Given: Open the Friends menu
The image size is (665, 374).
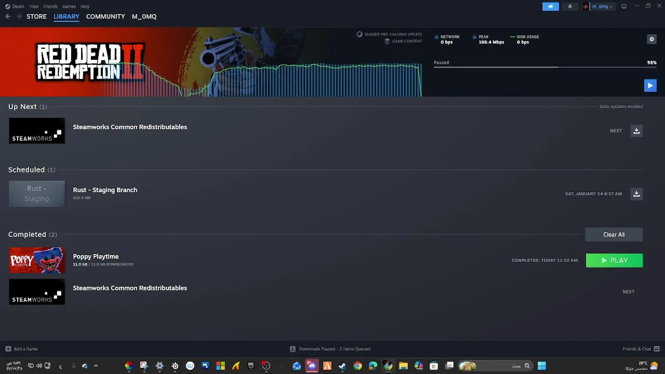Looking at the screenshot, I should [50, 6].
